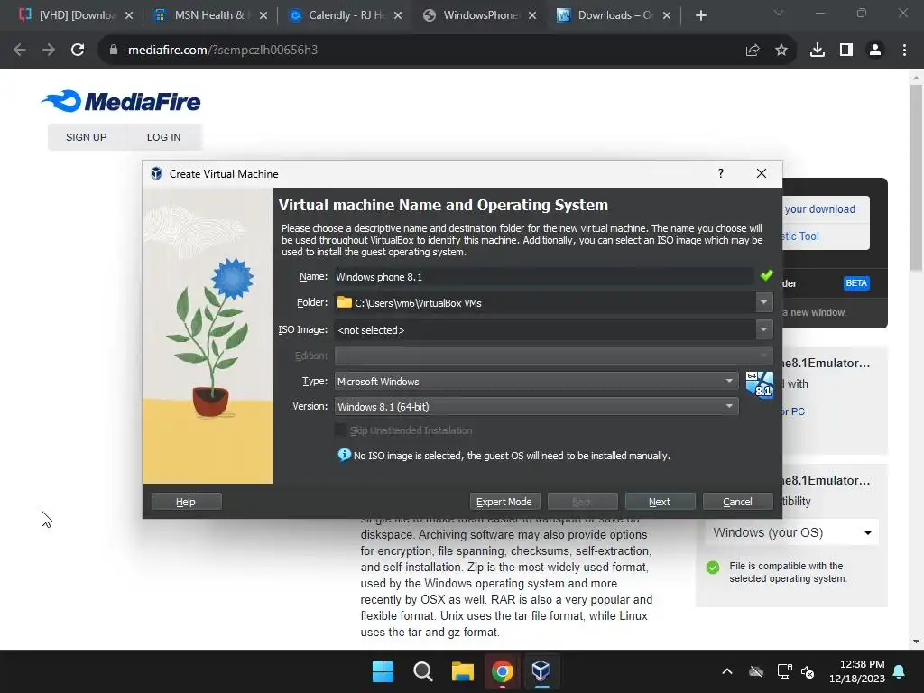Click the Folder path field
Image resolution: width=924 pixels, height=693 pixels.
(x=545, y=302)
